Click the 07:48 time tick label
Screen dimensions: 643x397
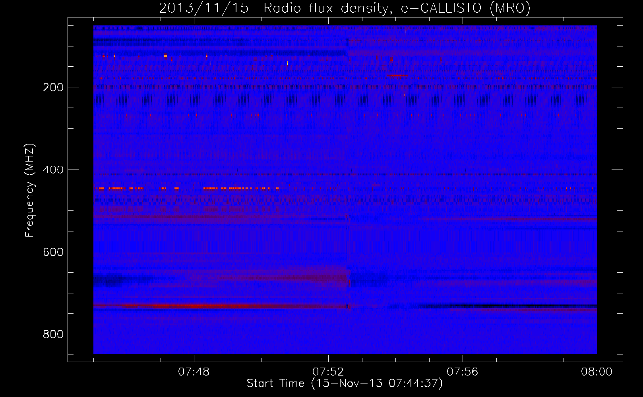pos(194,372)
